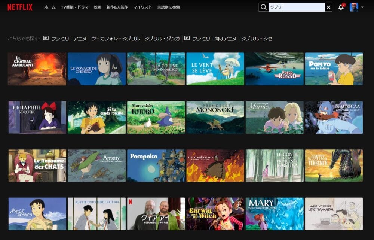Open 新作&人気作 section

point(117,7)
